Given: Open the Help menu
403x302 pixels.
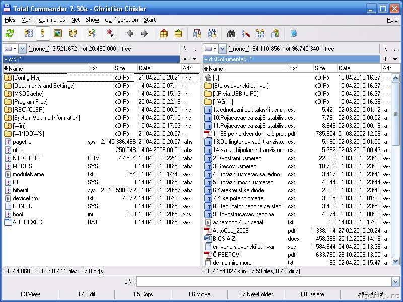Looking at the screenshot, I should pos(392,20).
